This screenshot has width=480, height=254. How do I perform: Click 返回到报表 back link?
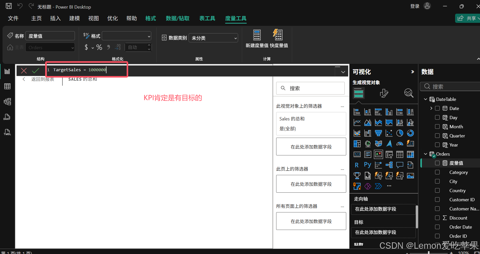tap(43, 79)
